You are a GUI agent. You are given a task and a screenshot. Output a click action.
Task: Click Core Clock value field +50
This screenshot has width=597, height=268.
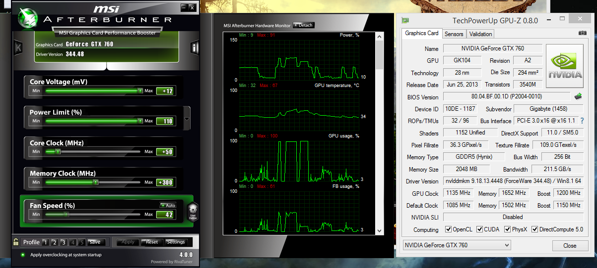tap(165, 152)
